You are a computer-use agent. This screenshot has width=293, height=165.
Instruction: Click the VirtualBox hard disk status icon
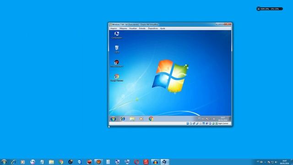pos(187,123)
